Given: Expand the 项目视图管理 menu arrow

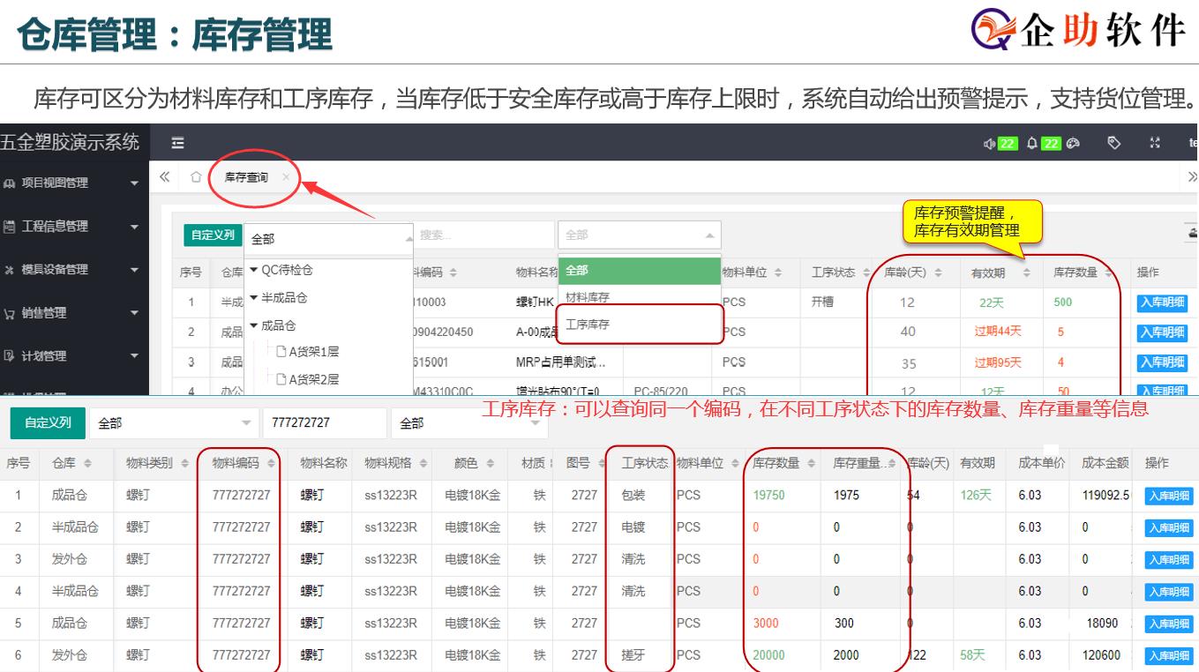Looking at the screenshot, I should pos(134,183).
